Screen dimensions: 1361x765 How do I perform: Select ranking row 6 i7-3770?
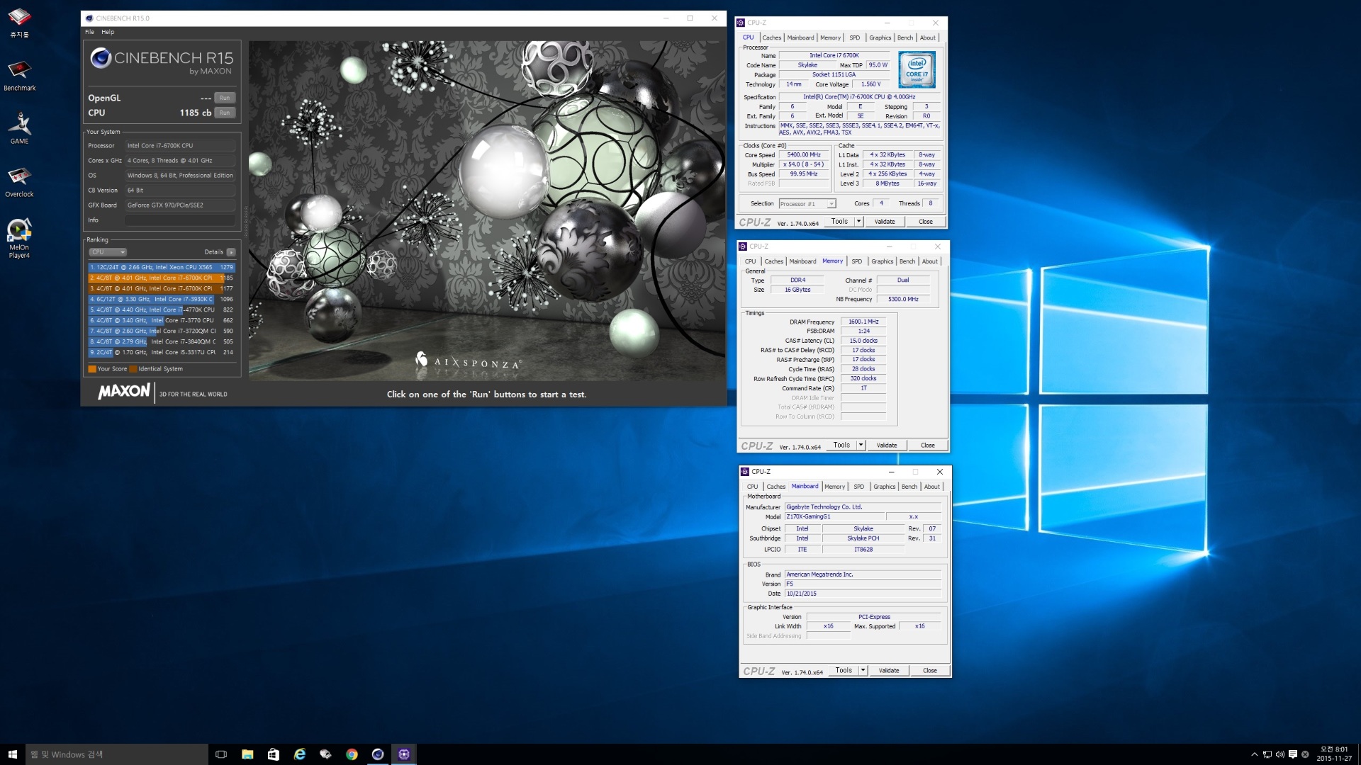pos(162,320)
